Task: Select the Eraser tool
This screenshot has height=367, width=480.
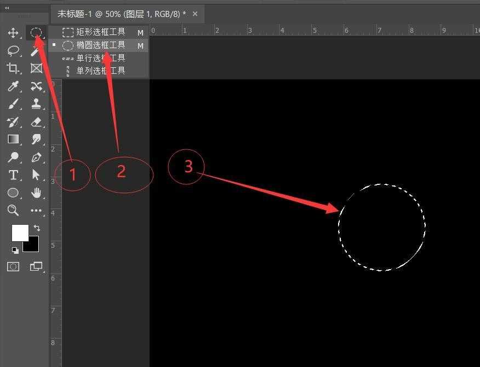Action: pos(37,121)
